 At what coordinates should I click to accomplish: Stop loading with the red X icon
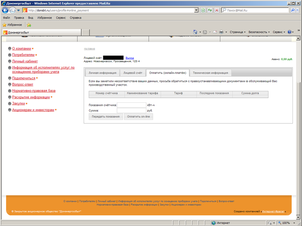pos(217,10)
